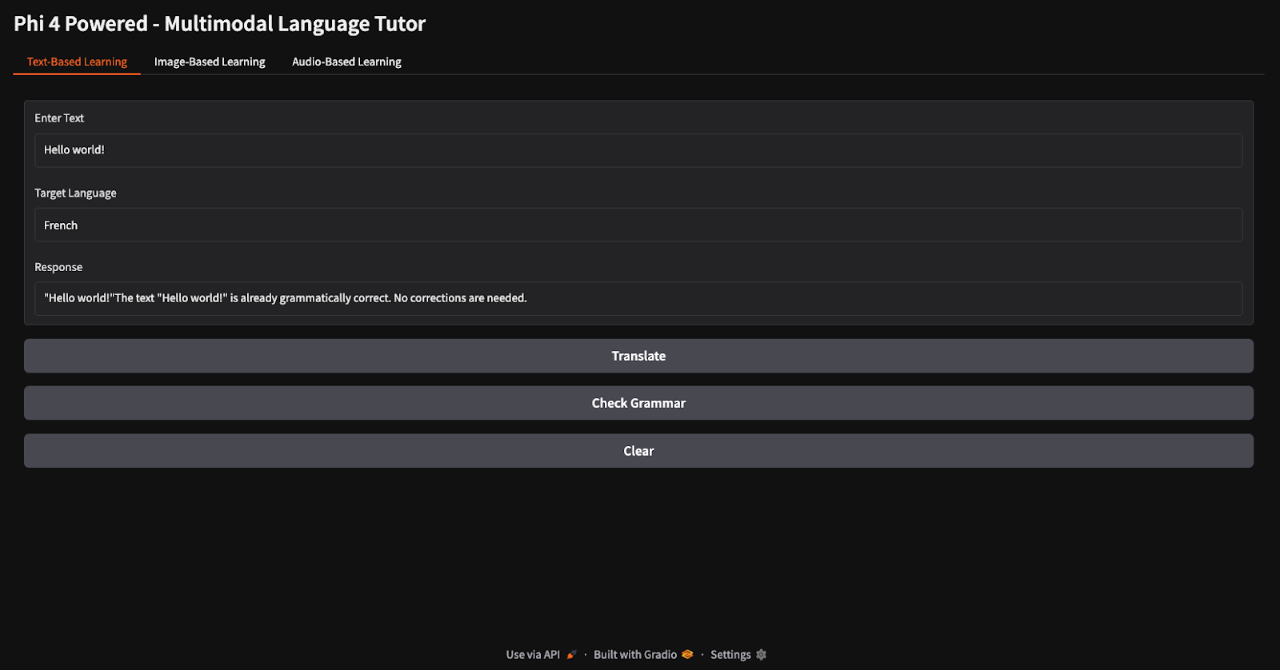Click into the Response output box
Image resolution: width=1280 pixels, height=670 pixels.
click(x=638, y=298)
